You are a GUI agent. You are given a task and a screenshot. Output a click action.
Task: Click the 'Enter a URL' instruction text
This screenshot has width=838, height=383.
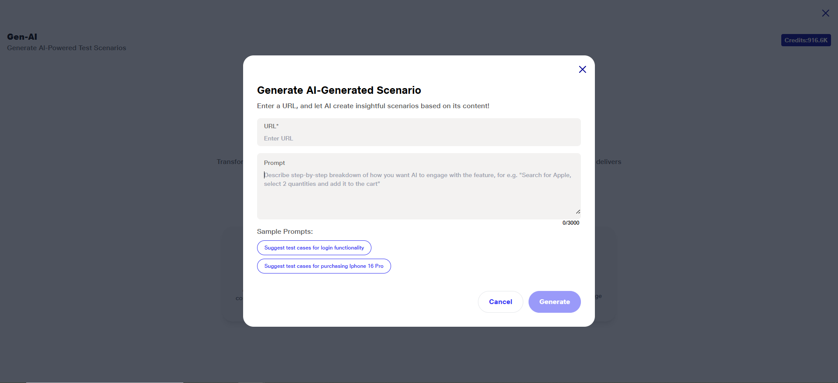373,106
